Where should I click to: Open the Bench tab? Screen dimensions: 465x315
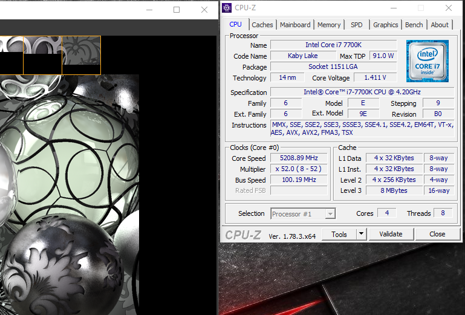click(x=414, y=25)
